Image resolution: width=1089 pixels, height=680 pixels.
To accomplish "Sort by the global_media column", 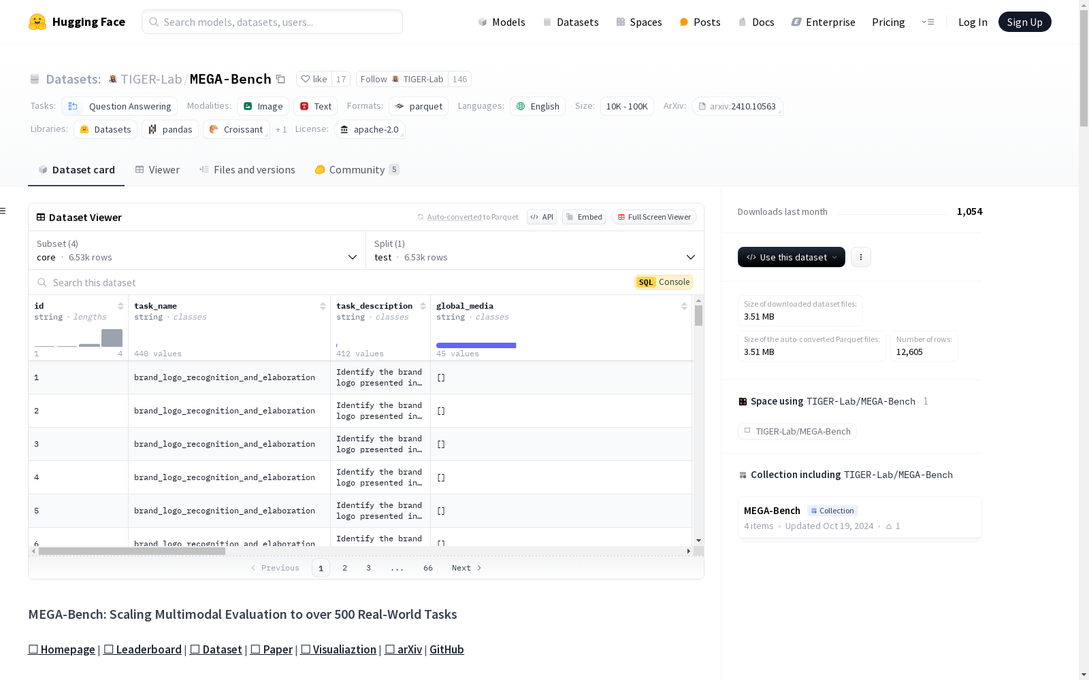I will click(684, 306).
